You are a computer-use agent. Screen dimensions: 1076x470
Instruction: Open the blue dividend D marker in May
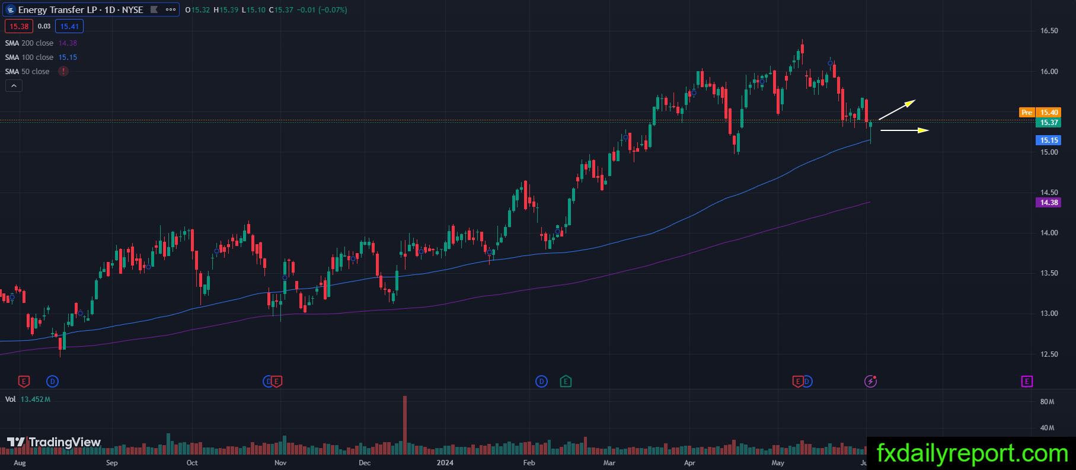pos(807,381)
